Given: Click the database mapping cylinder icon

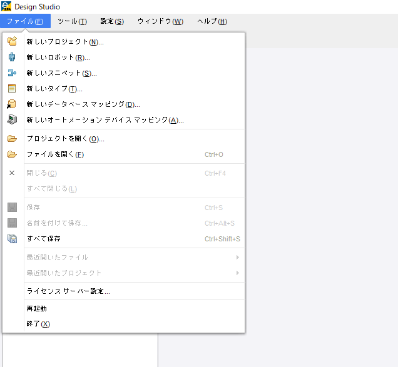Looking at the screenshot, I should click(x=11, y=104).
